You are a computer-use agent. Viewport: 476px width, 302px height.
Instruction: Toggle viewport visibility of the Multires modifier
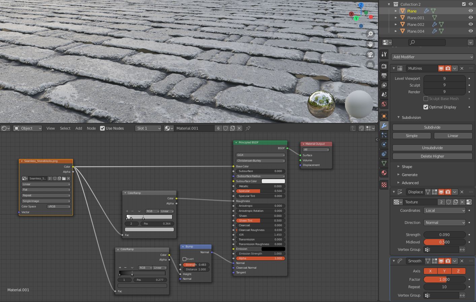point(441,68)
